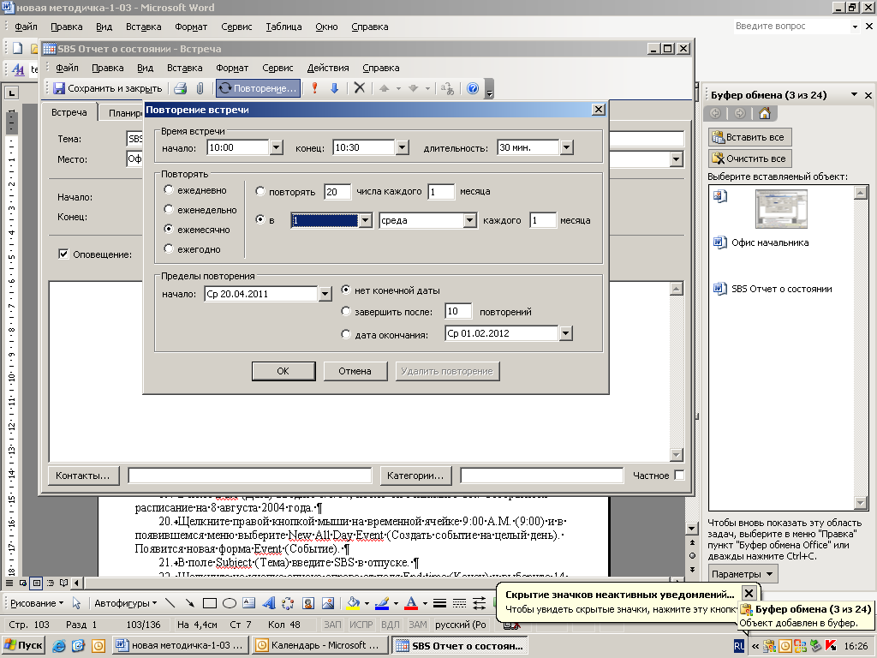Select 'дата окончания' radio button
Screen dimensions: 877x658
point(346,334)
